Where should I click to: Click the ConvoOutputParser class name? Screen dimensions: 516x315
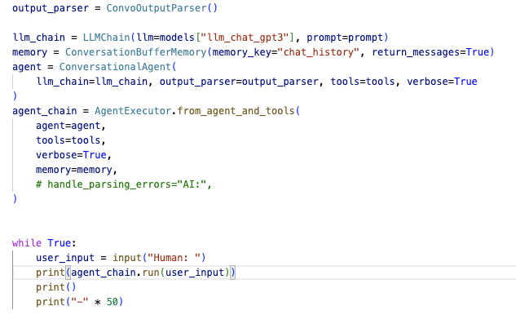point(157,8)
